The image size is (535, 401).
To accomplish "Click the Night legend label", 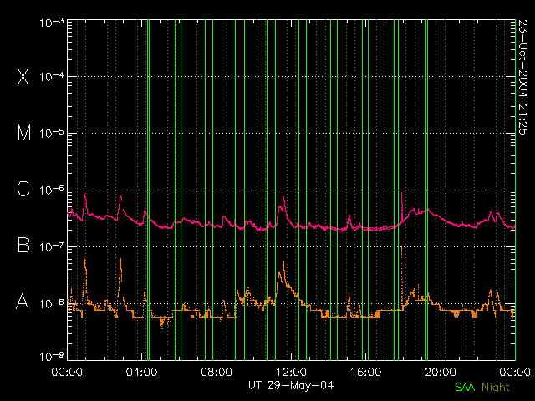I will (496, 388).
